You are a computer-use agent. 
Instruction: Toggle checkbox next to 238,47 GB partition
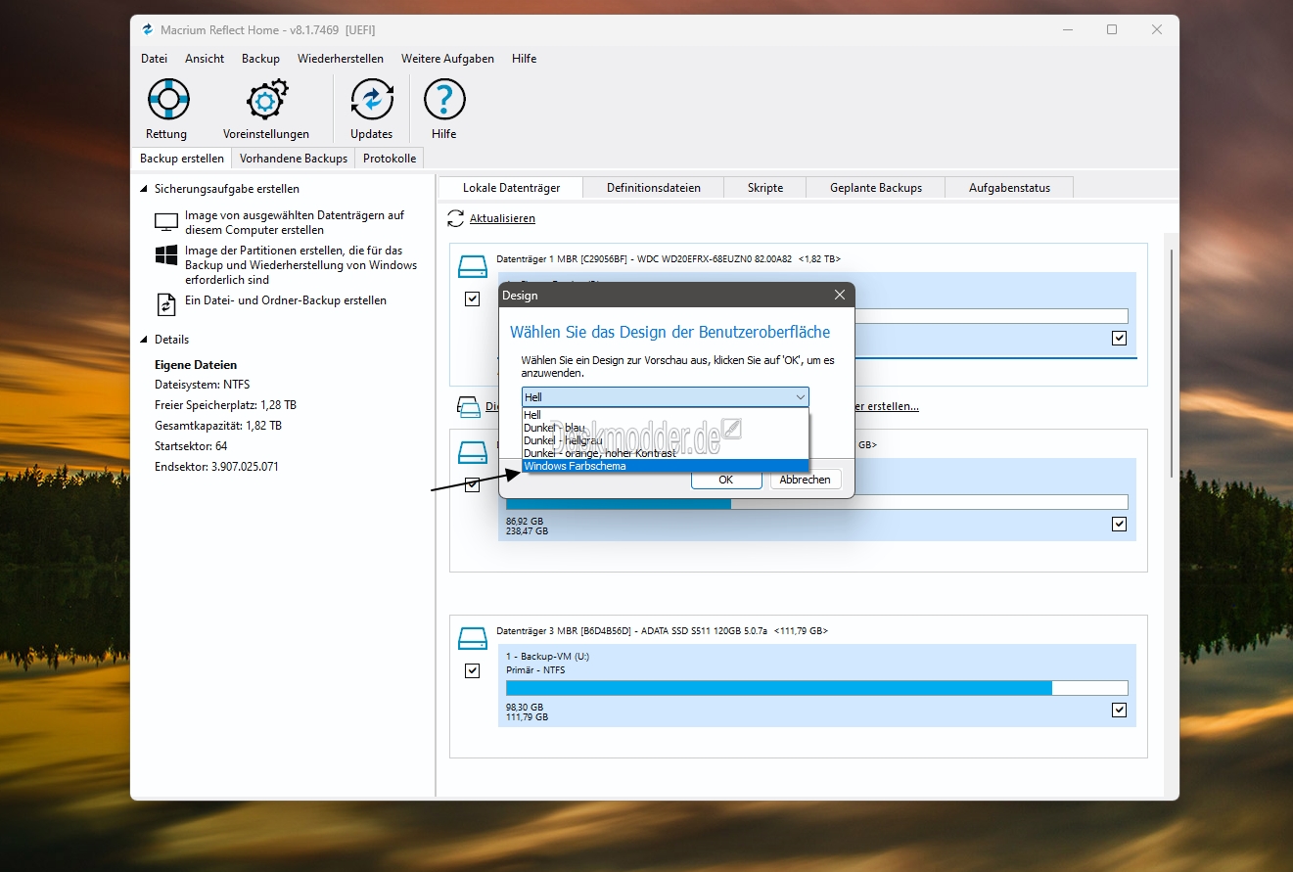click(1119, 524)
